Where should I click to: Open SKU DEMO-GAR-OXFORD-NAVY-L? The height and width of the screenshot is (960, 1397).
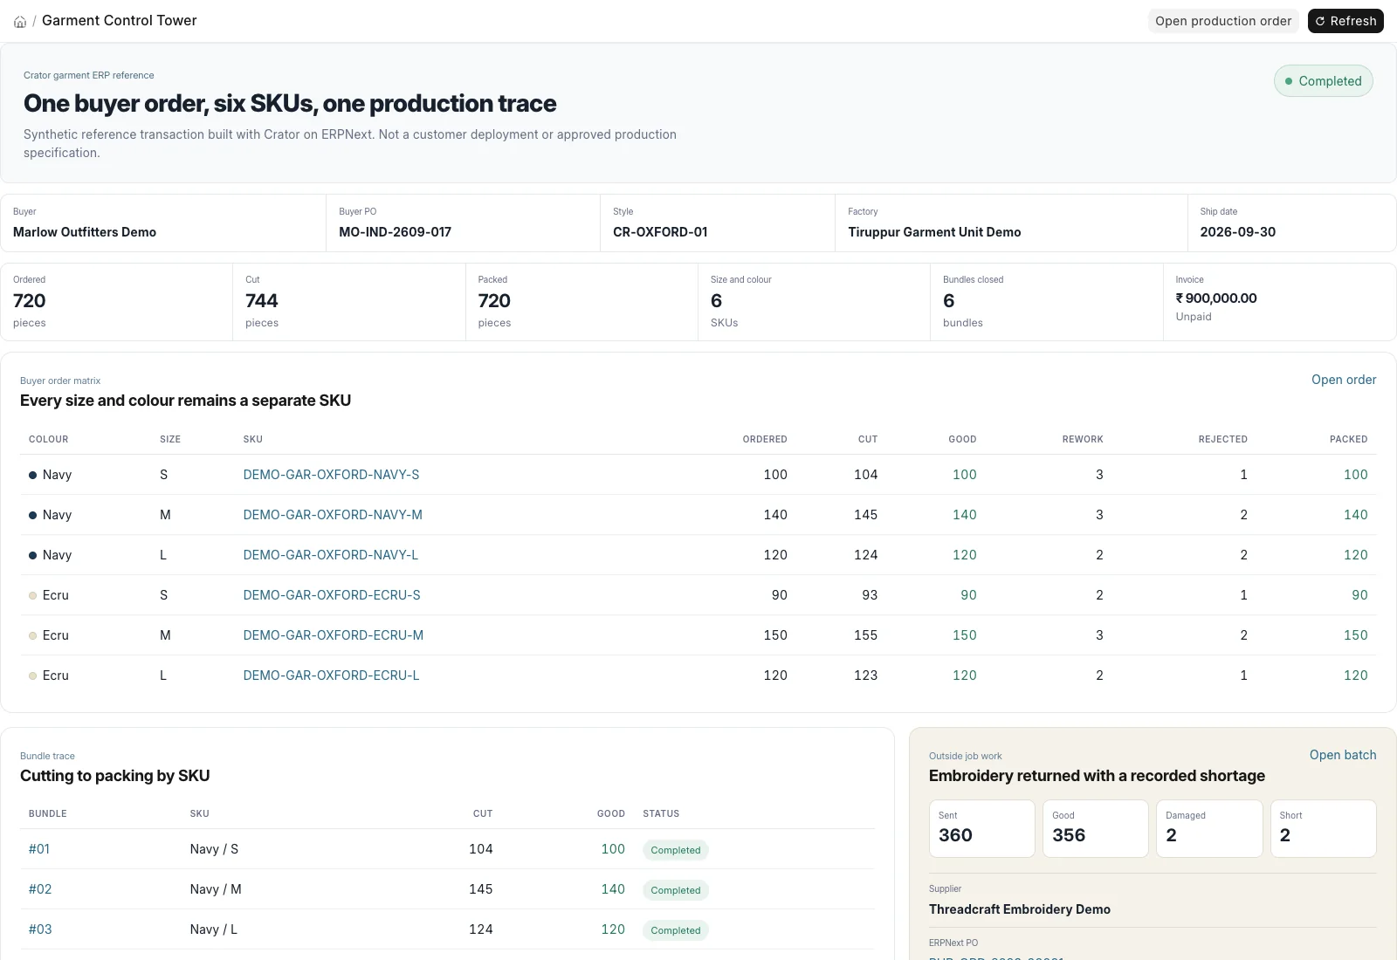[331, 555]
